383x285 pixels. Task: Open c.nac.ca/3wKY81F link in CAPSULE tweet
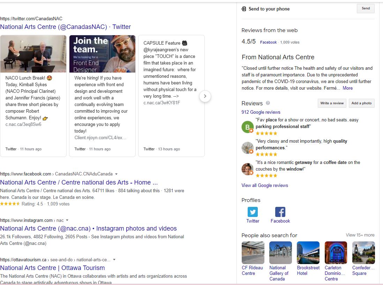click(x=162, y=103)
